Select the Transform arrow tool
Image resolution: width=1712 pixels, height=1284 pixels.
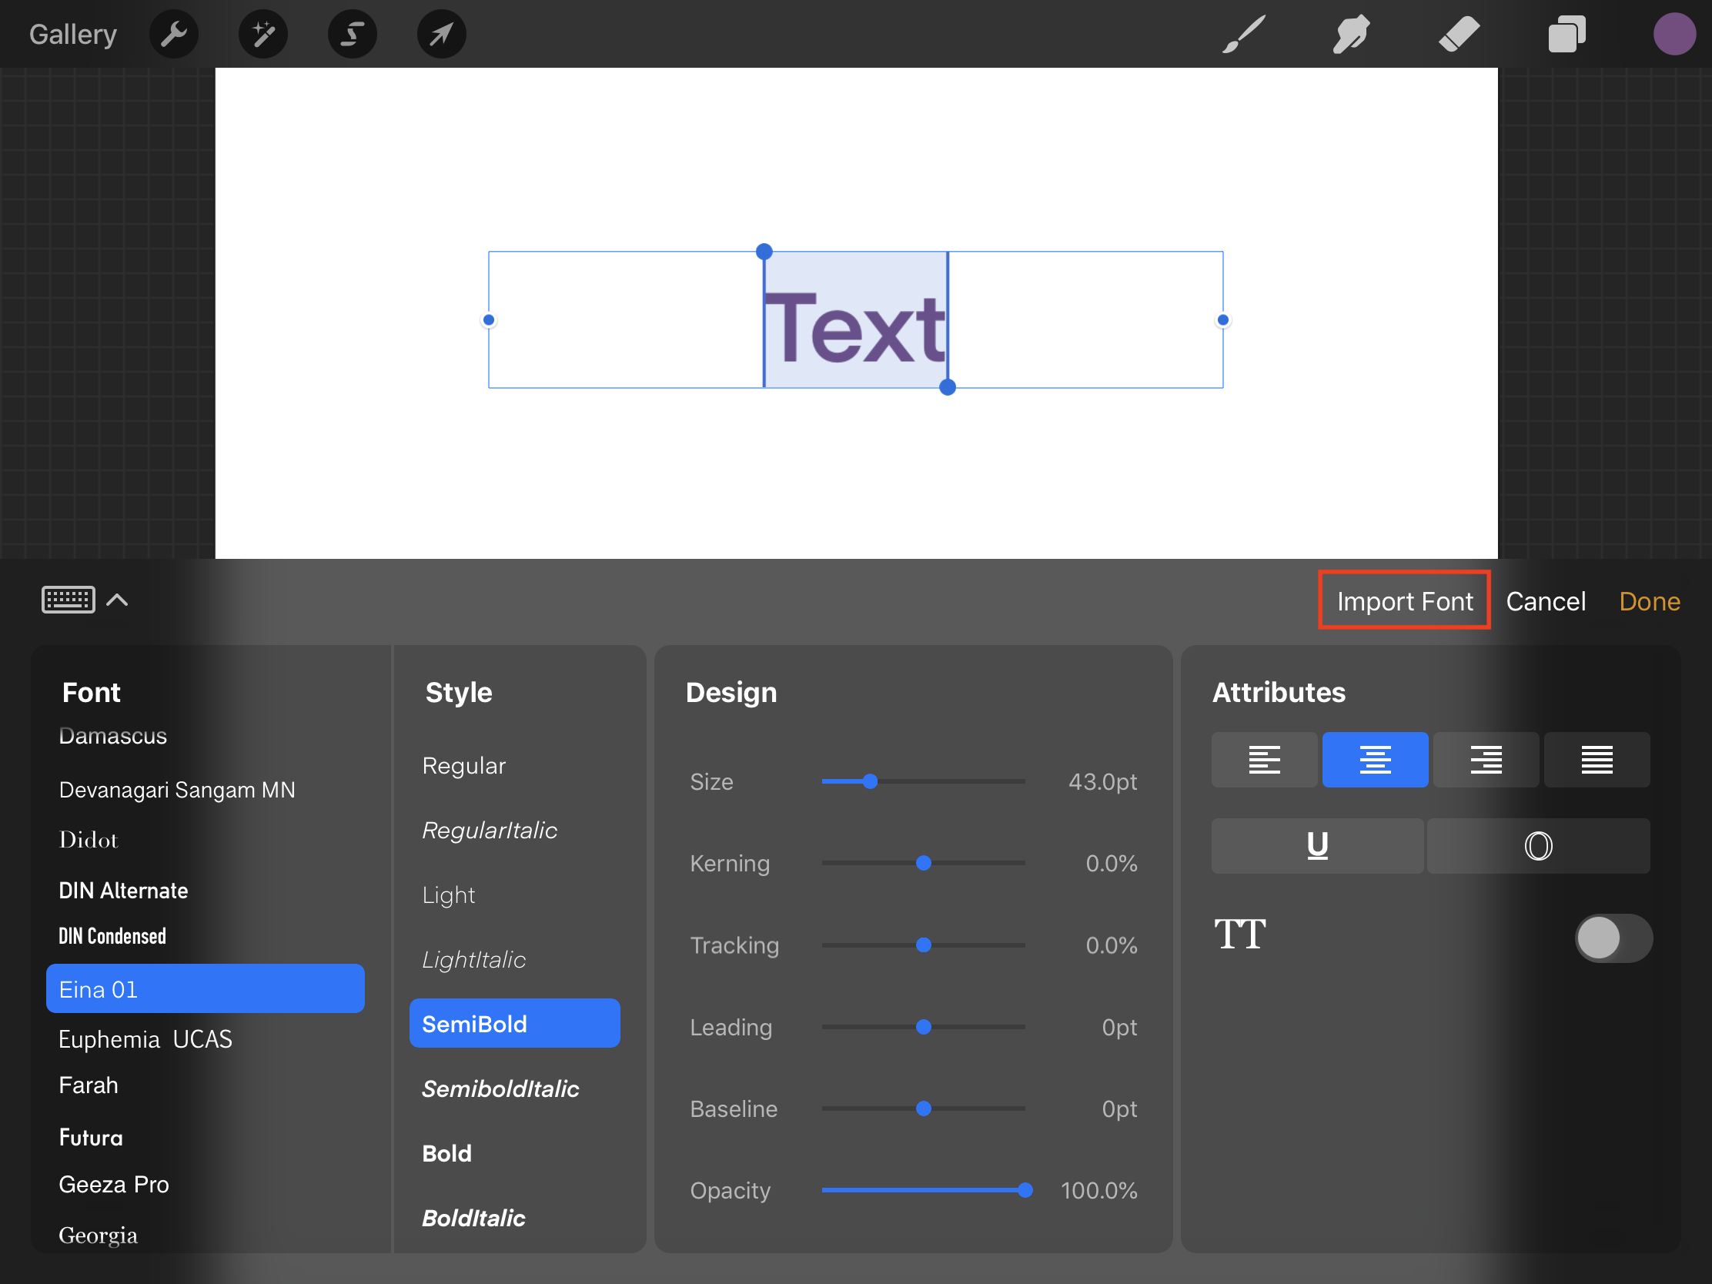(x=441, y=34)
